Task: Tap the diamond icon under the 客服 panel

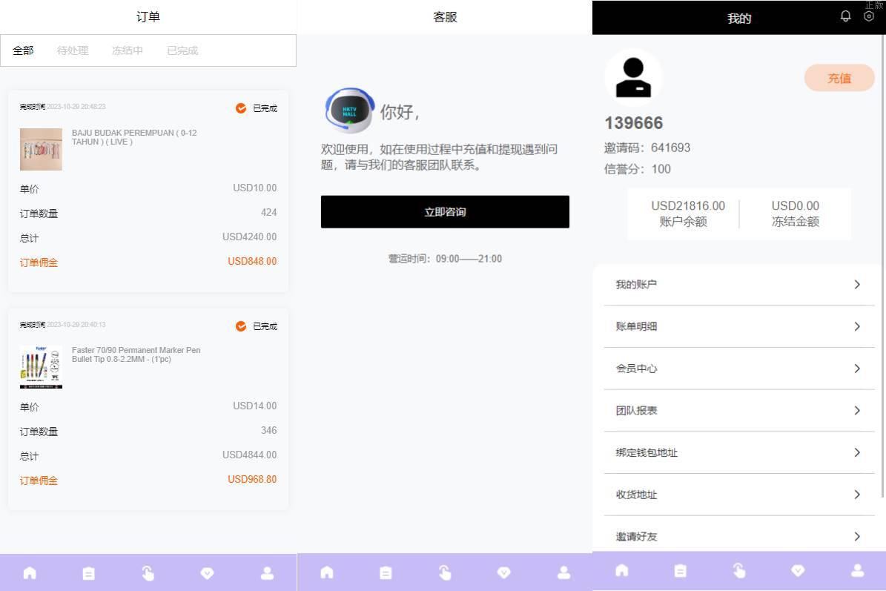Action: (504, 572)
